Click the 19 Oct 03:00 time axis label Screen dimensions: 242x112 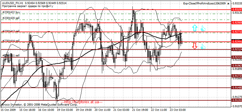(65, 110)
